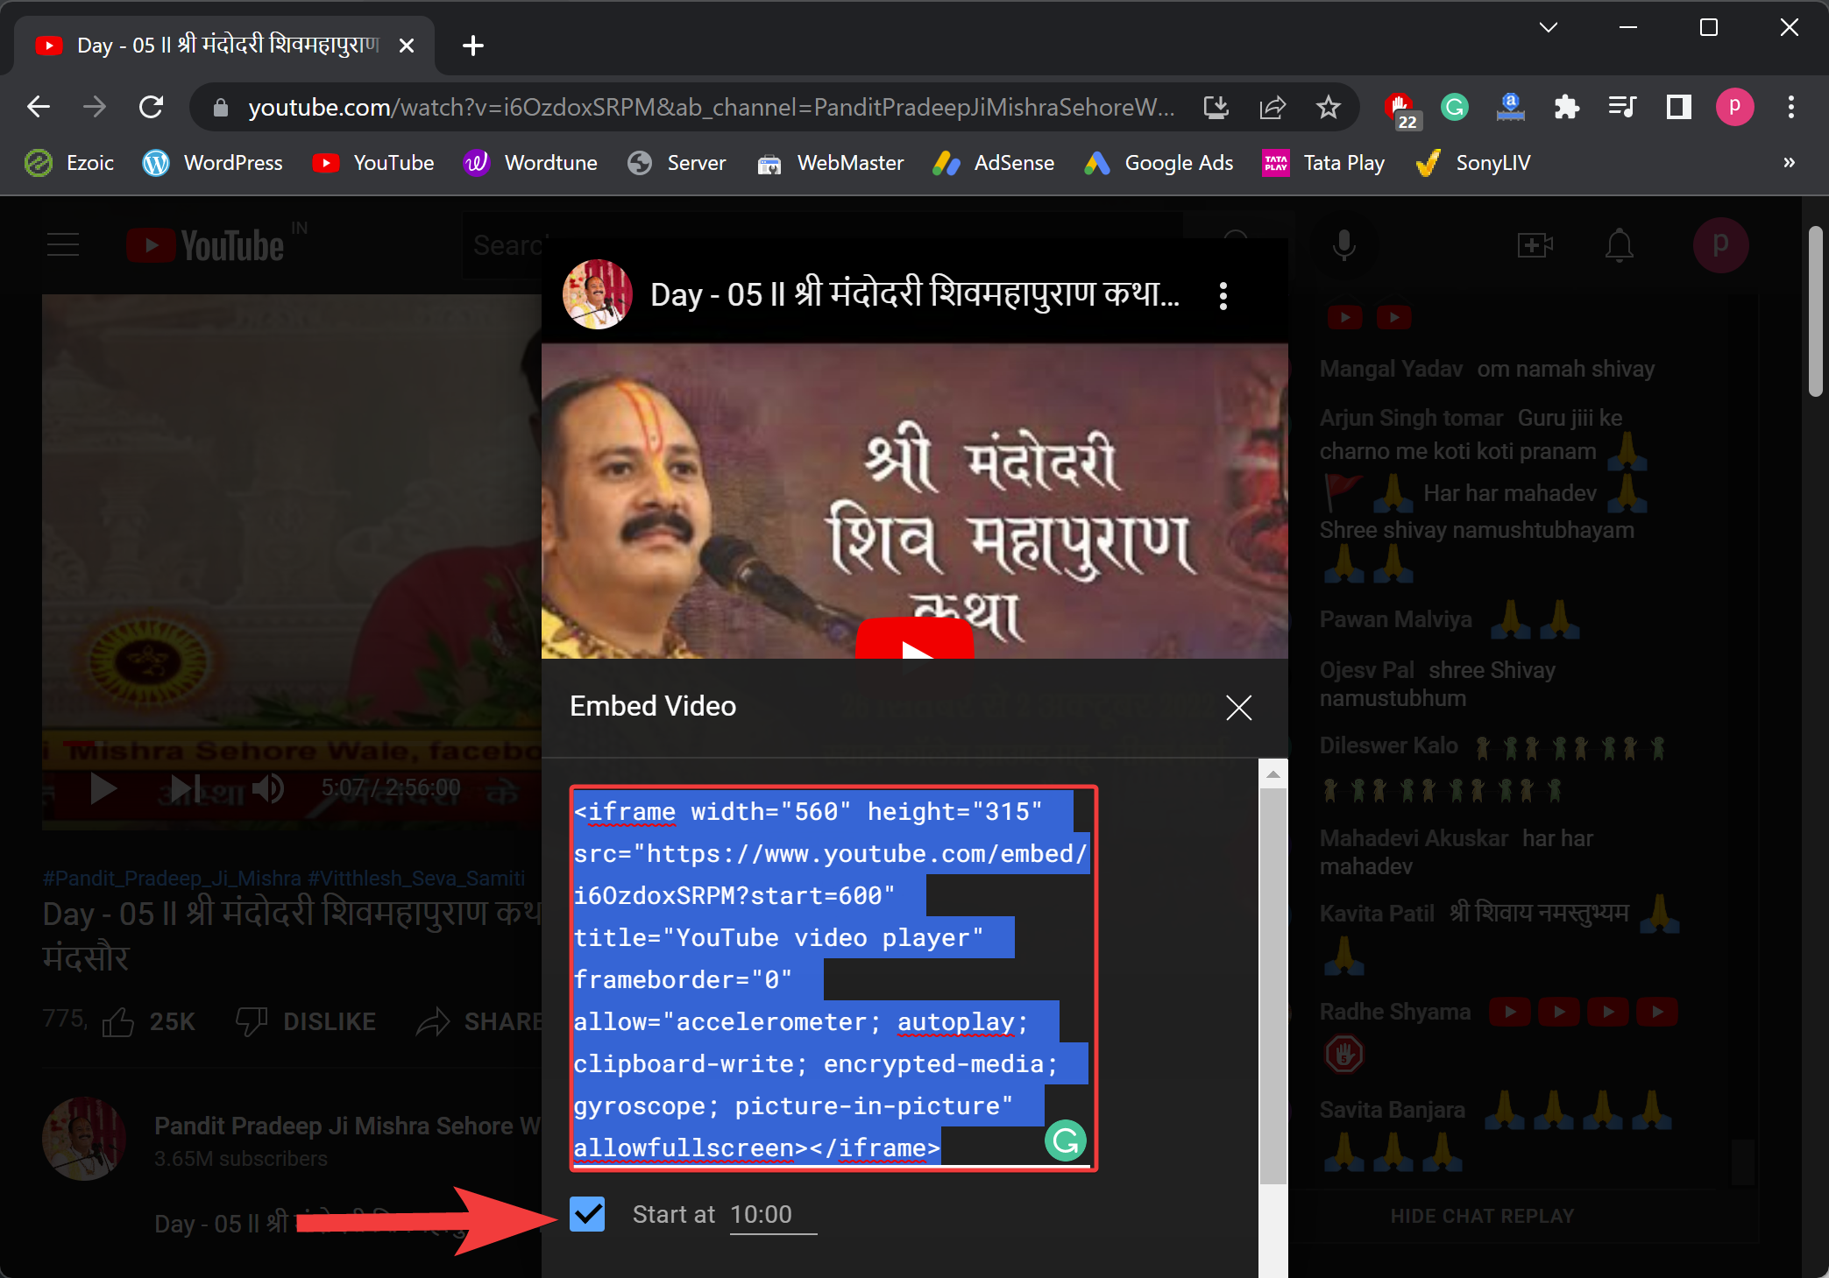1829x1278 pixels.
Task: Click the Grammarly icon in embed code box
Action: [1066, 1140]
